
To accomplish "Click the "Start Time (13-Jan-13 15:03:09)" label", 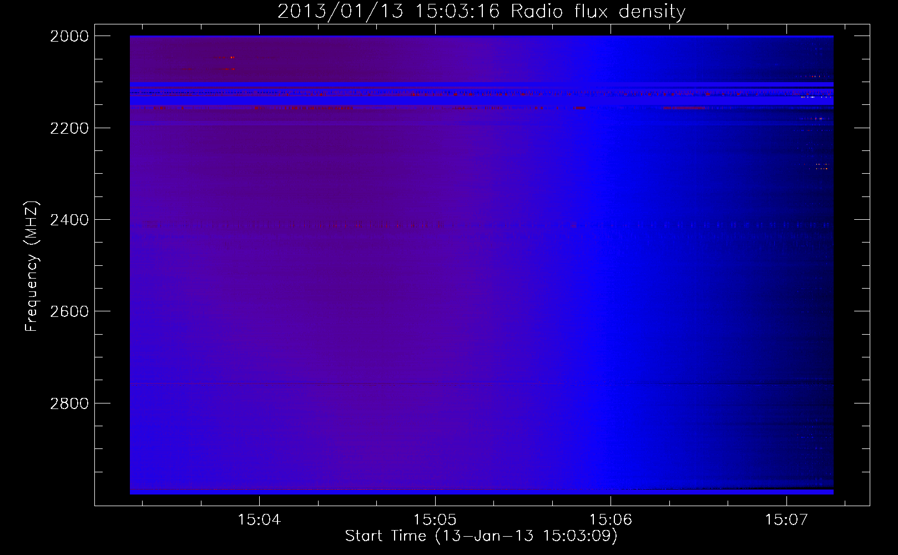I will coord(481,536).
